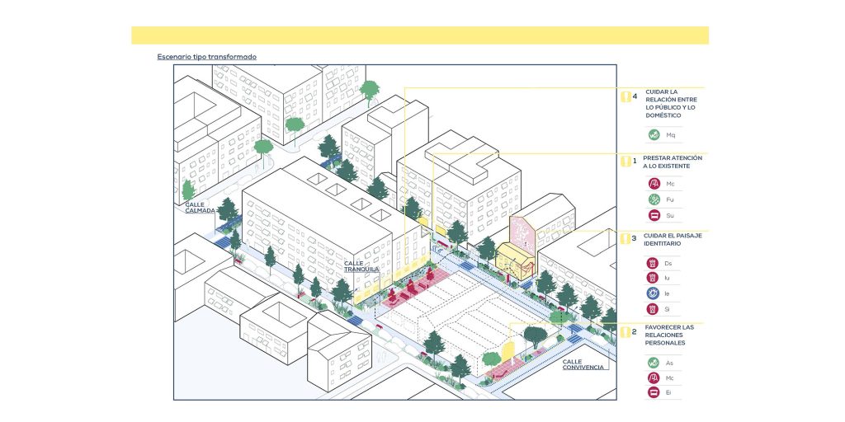Click the red Ds icon
Screen dimensions: 845x422
click(653, 263)
